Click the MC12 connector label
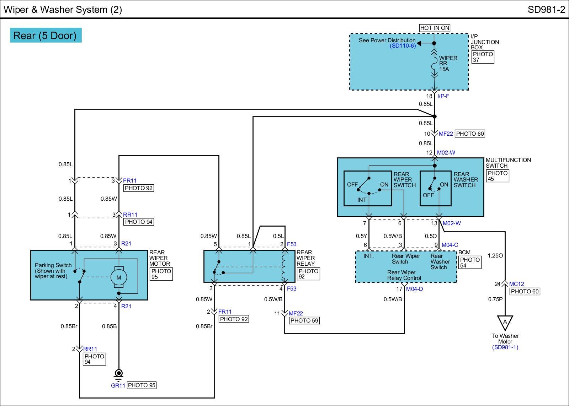The width and height of the screenshot is (569, 406). (x=516, y=284)
